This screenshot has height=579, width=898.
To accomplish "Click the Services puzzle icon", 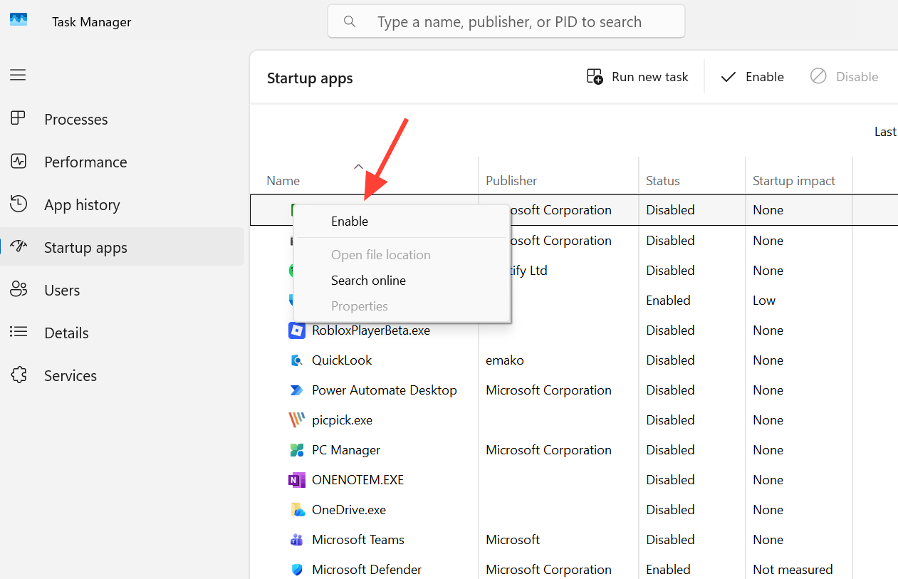I will (x=19, y=375).
